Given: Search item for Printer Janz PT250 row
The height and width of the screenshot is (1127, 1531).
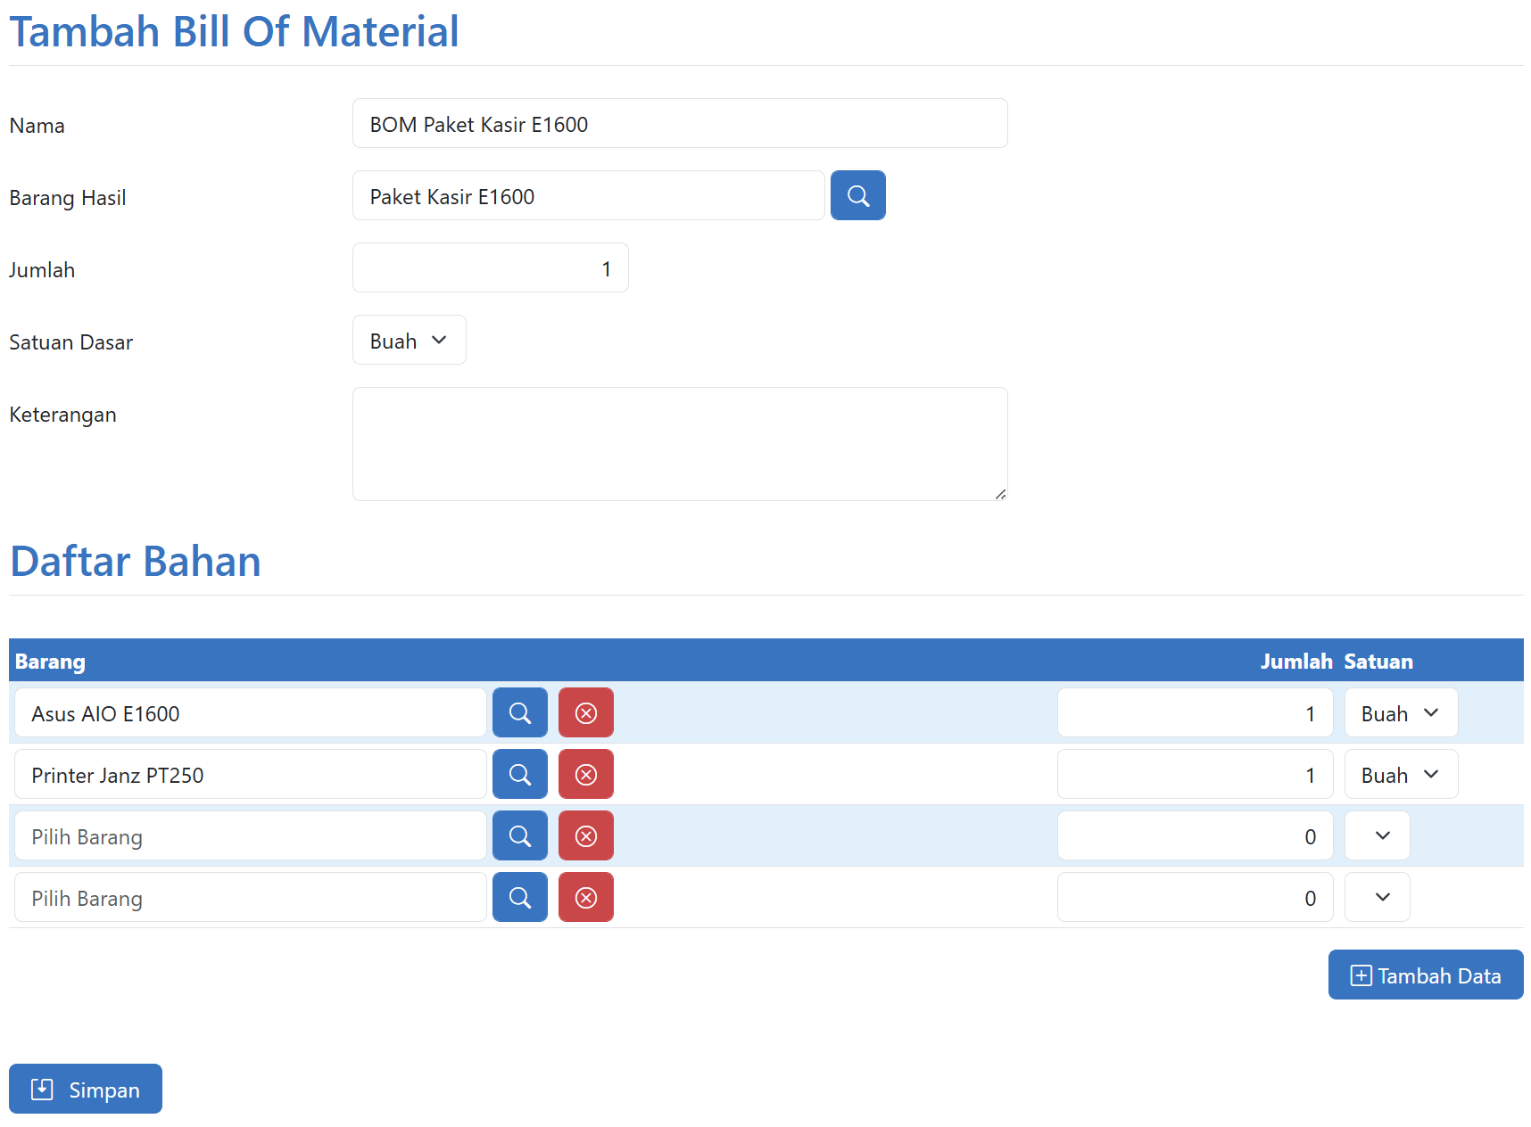Looking at the screenshot, I should click(519, 774).
